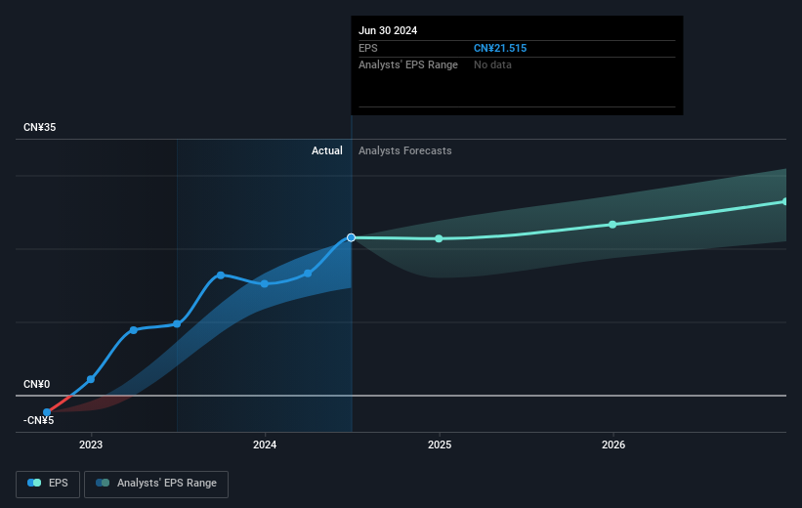
Task: Click the 2023 x-axis label
Action: tap(91, 444)
